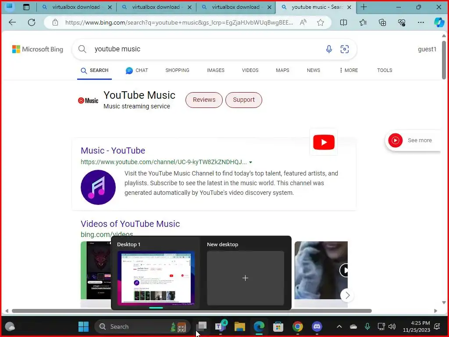
Task: Click the vertical page scrollbar thumb
Action: click(444, 60)
